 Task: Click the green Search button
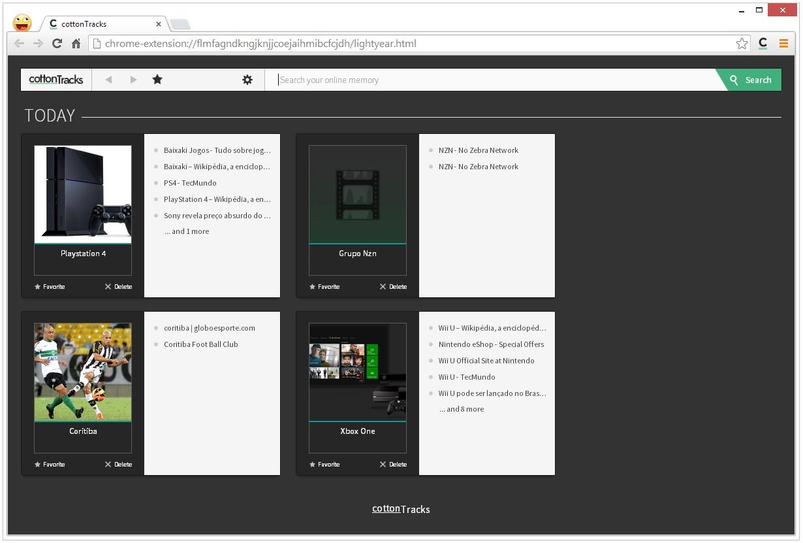pos(750,80)
